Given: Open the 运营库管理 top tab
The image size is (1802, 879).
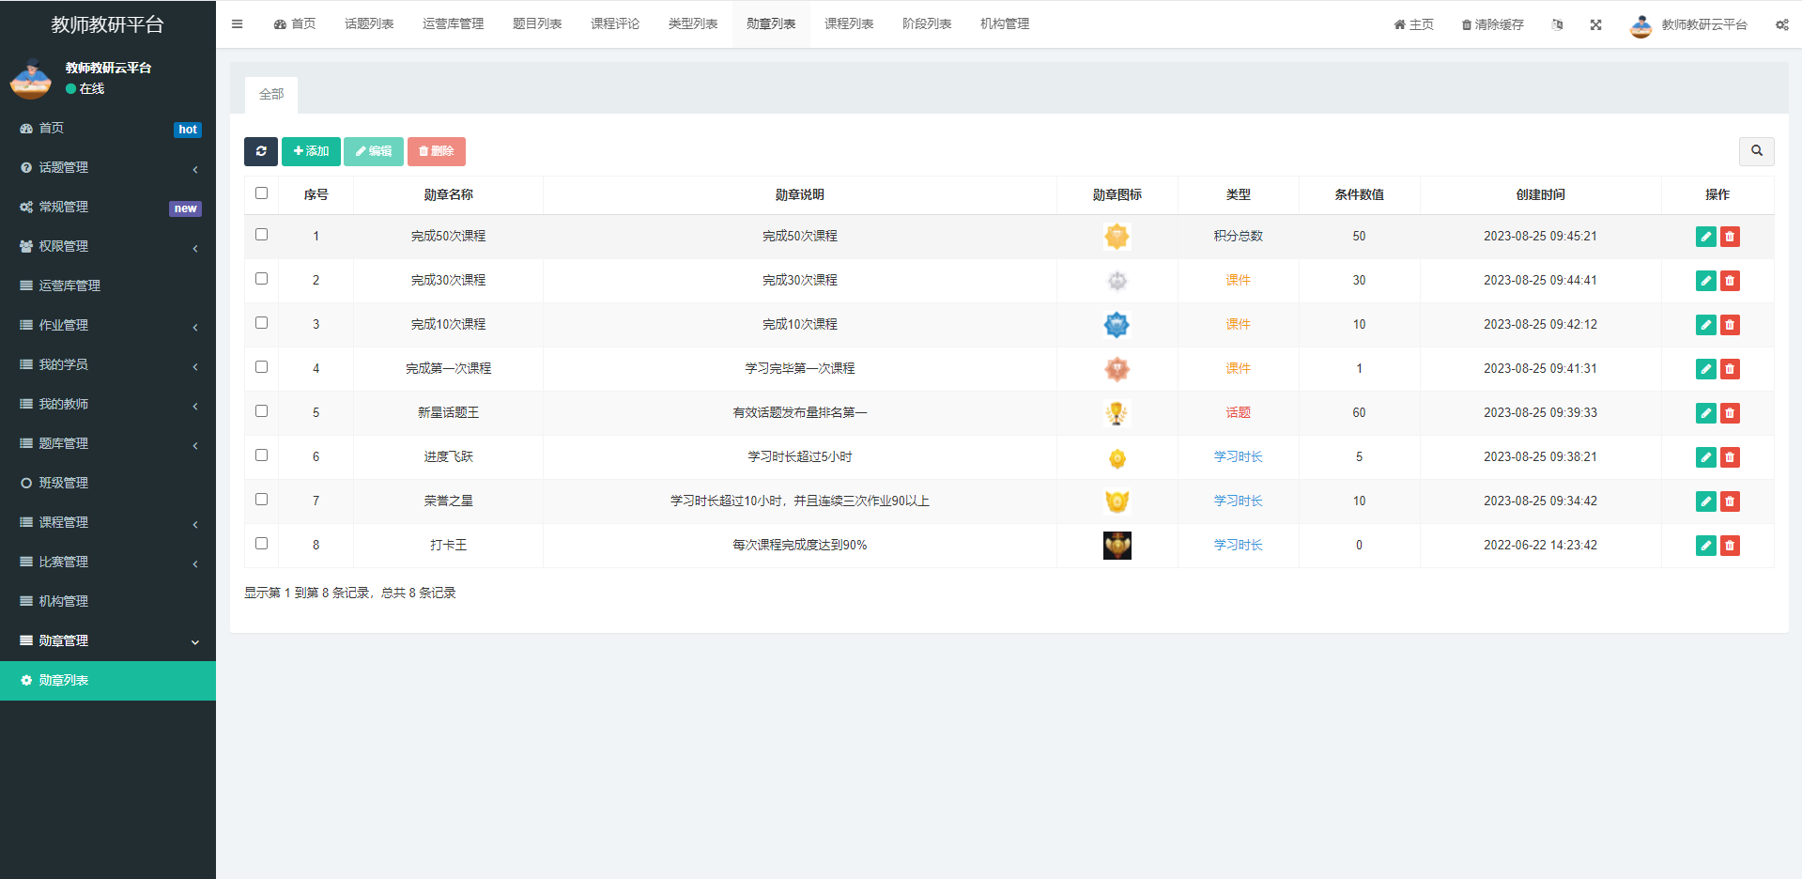Looking at the screenshot, I should pyautogui.click(x=453, y=24).
